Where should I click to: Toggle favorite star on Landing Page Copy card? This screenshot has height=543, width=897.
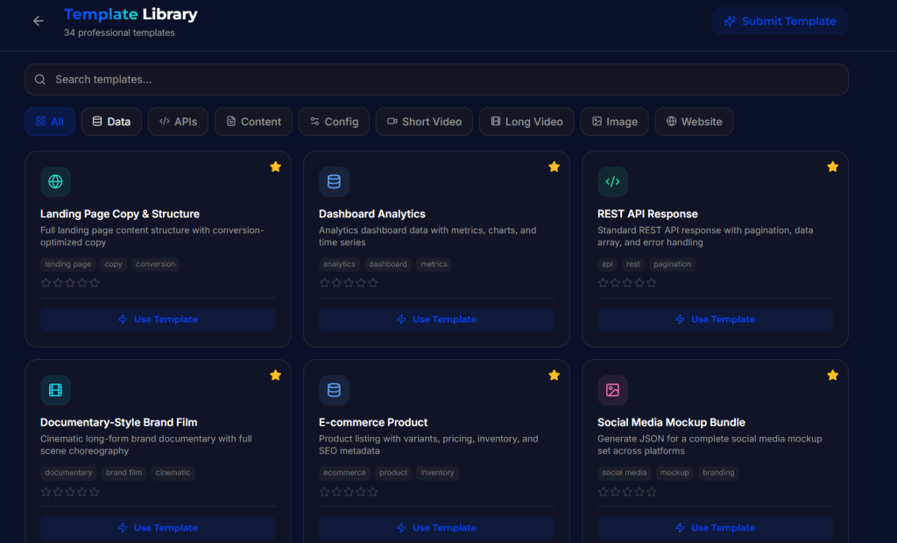point(275,166)
